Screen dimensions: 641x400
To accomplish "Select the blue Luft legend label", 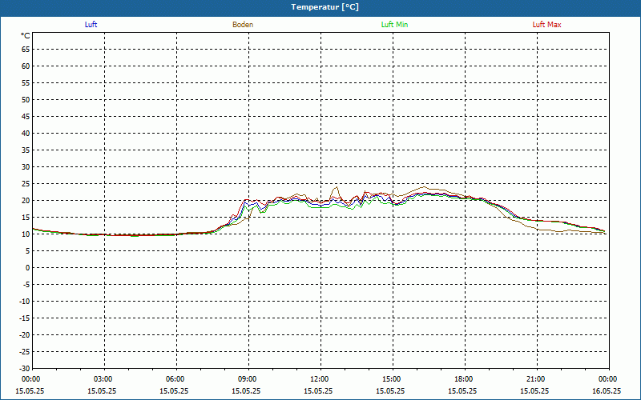I will coord(91,25).
